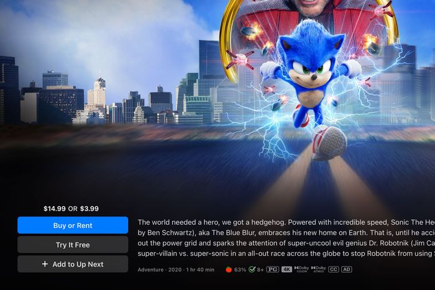Click the 1 hr 40 min runtime text

[200, 270]
